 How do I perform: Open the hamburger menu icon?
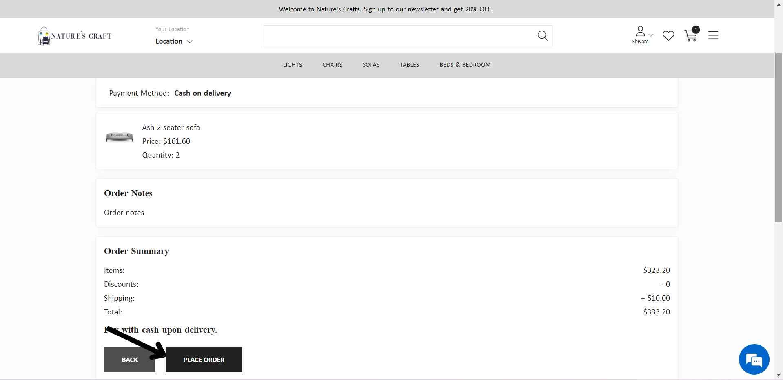(713, 35)
